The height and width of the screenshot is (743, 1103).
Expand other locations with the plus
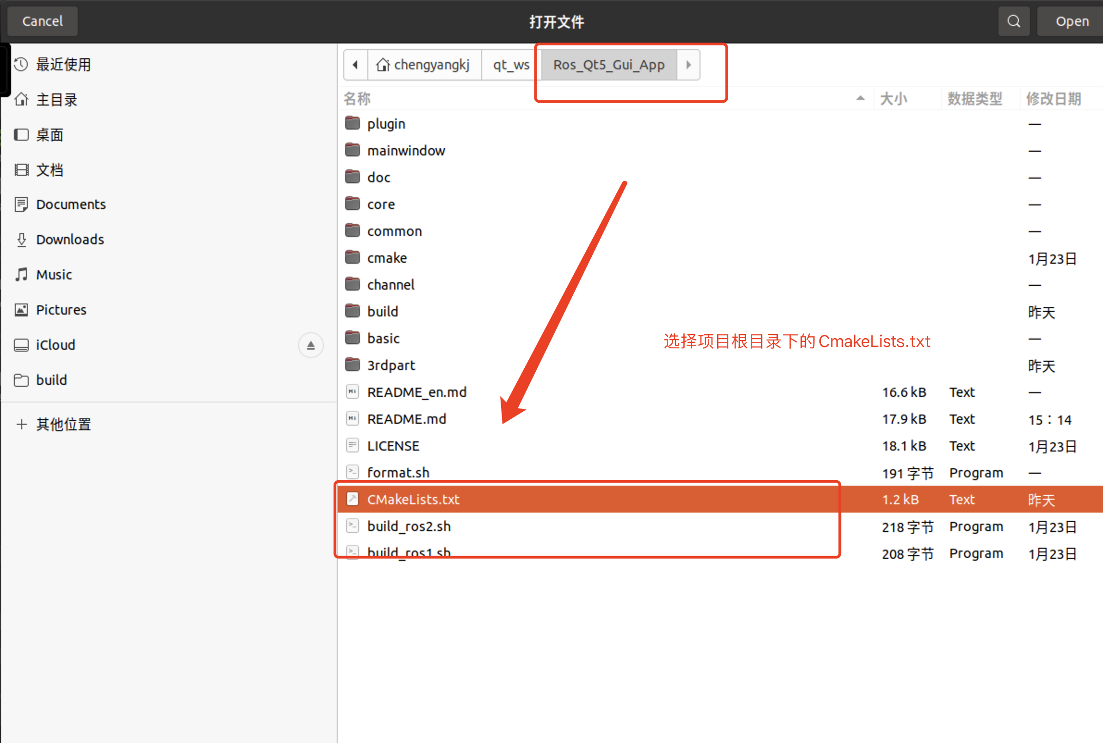(21, 424)
